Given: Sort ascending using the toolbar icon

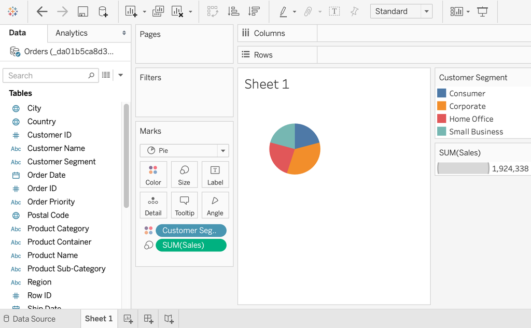Looking at the screenshot, I should 233,11.
